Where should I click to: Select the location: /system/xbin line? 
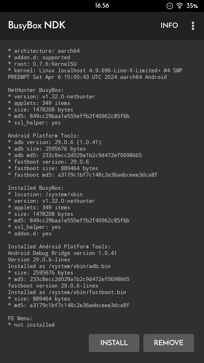click(45, 195)
